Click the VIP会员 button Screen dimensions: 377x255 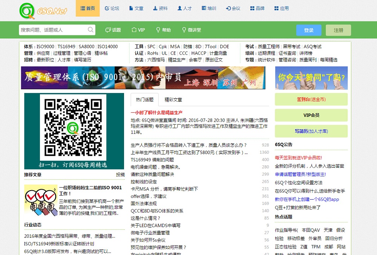click(311, 115)
